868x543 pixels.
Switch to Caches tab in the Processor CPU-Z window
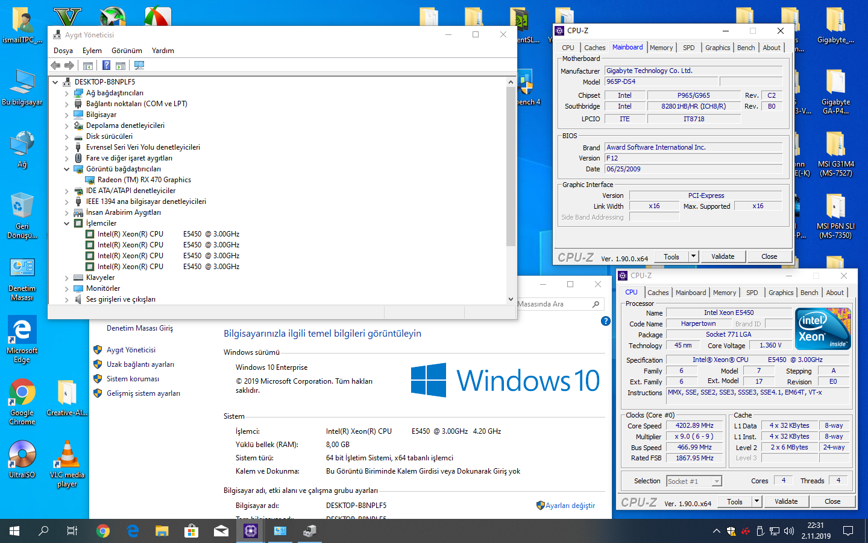click(658, 293)
